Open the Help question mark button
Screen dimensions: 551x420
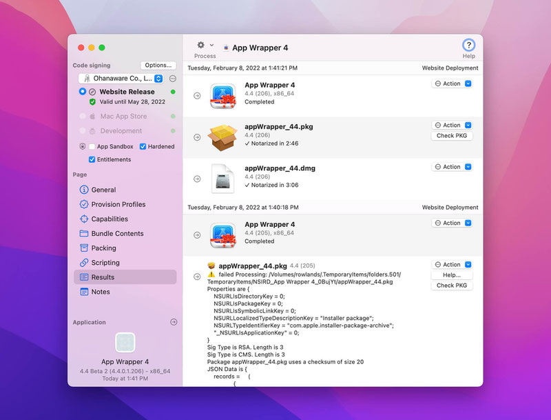[x=468, y=45]
